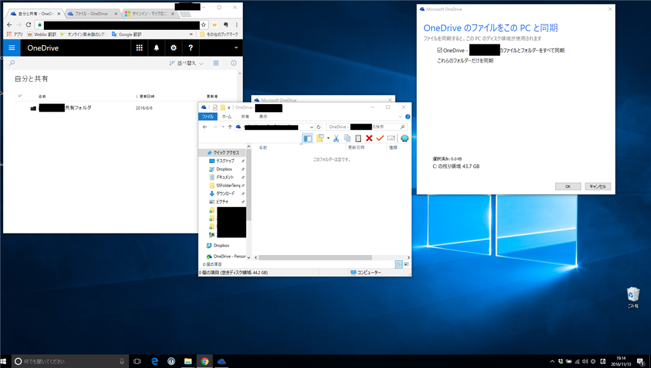Expand the Explorer ribbon chevron
The height and width of the screenshot is (368, 651).
click(401, 117)
